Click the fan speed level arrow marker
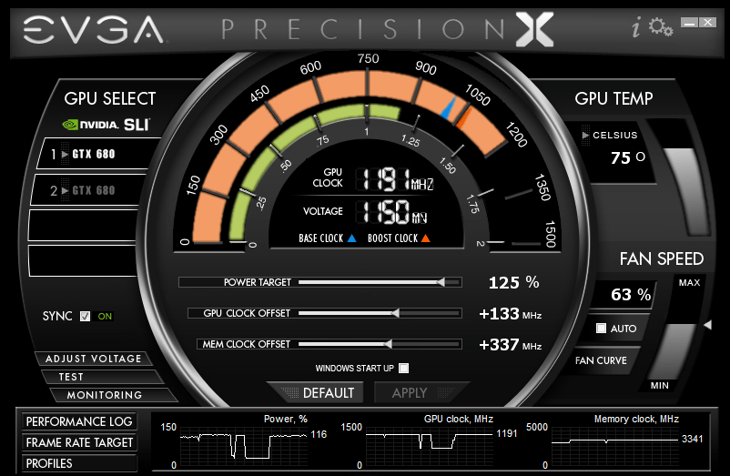 coord(707,325)
